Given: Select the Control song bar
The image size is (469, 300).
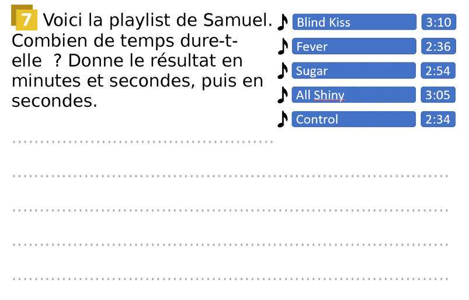Looking at the screenshot, I should click(354, 119).
